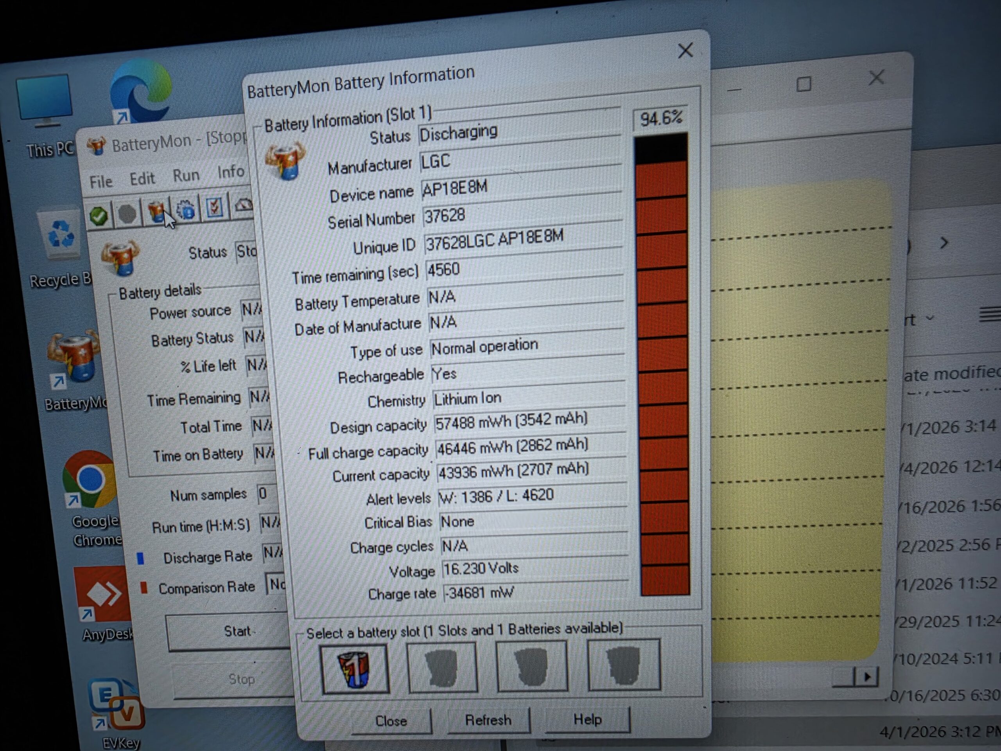Close the BatteryMon Battery Information dialog with X
Image resolution: width=1001 pixels, height=751 pixels.
pyautogui.click(x=685, y=50)
